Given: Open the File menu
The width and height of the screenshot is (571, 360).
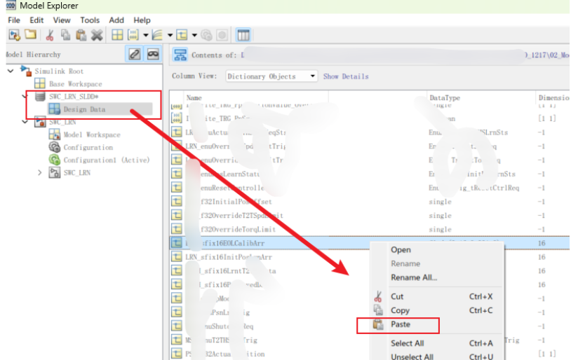Looking at the screenshot, I should 14,20.
